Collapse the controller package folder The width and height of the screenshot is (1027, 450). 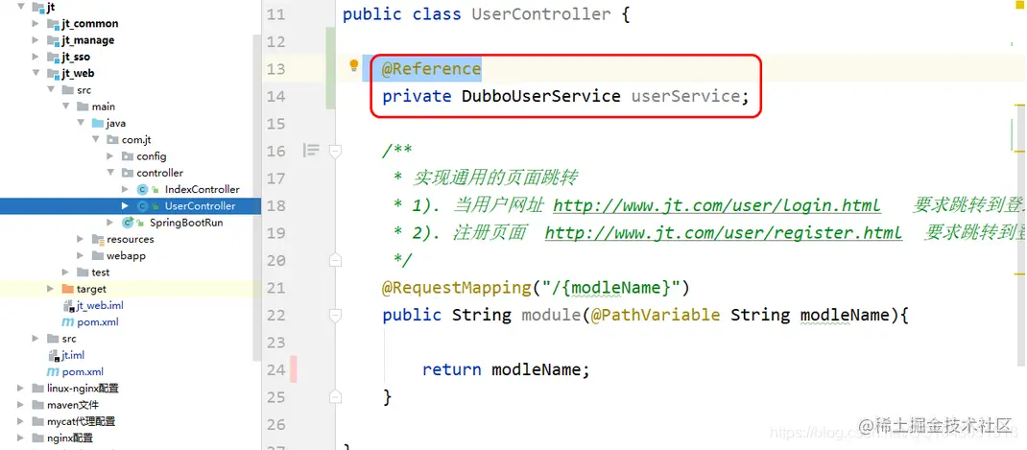110,173
